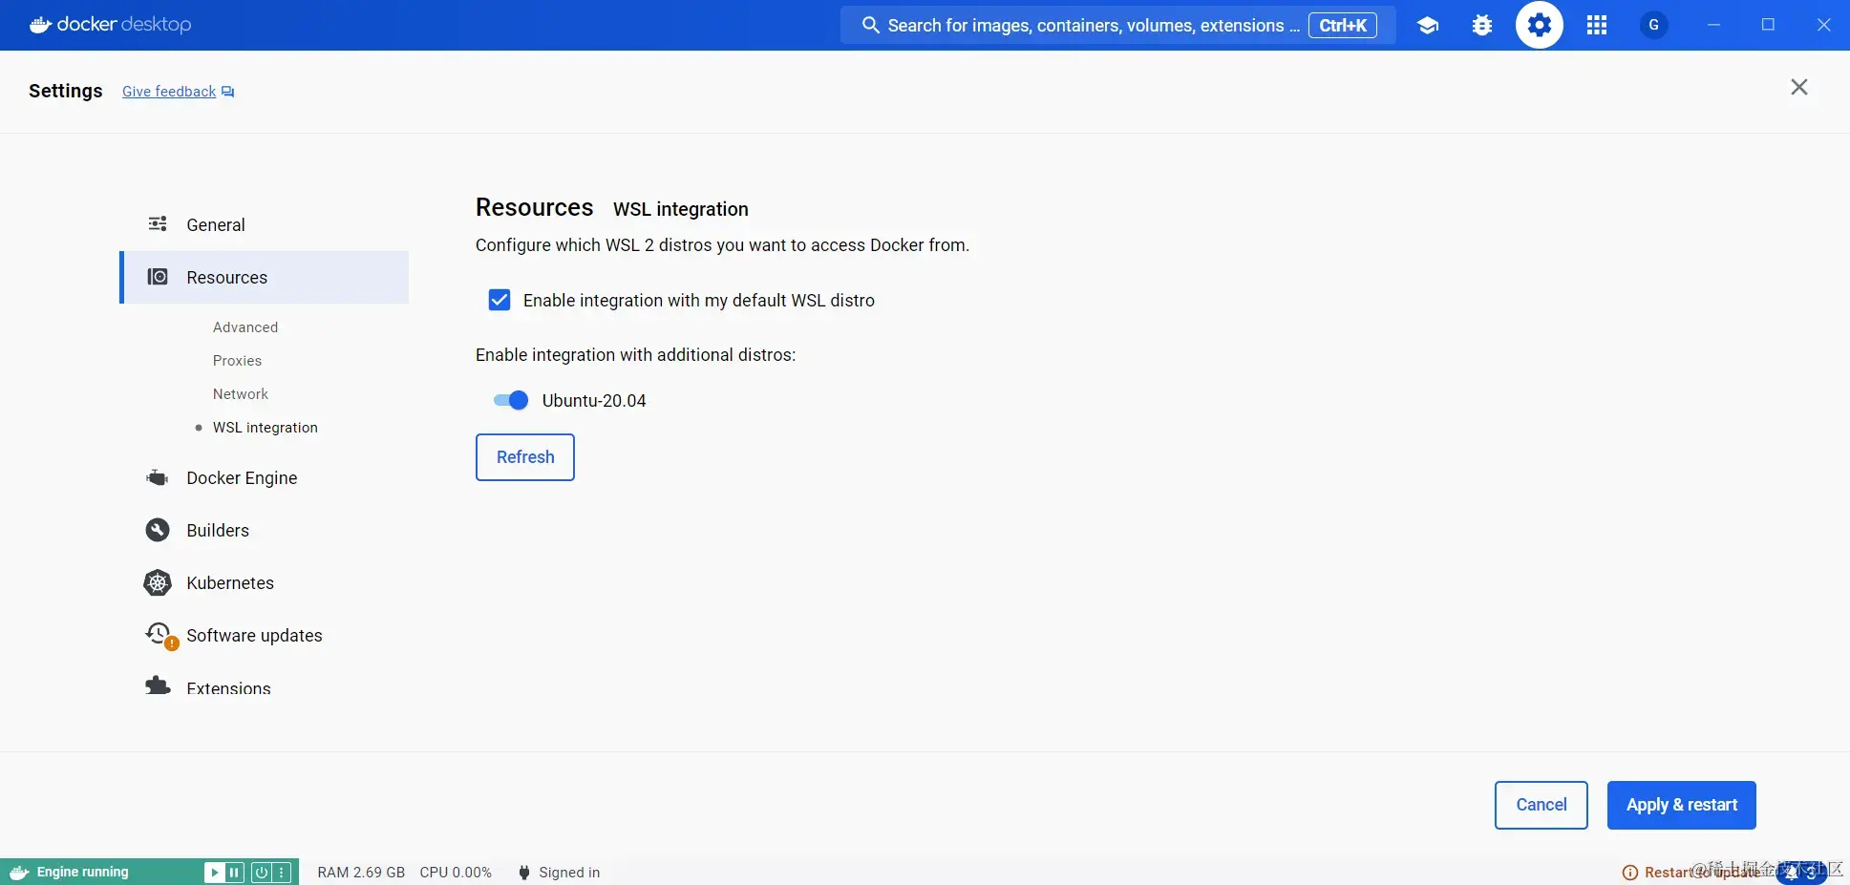This screenshot has width=1850, height=885.
Task: Click the Extensions puzzle icon in sidebar
Action: 158,685
